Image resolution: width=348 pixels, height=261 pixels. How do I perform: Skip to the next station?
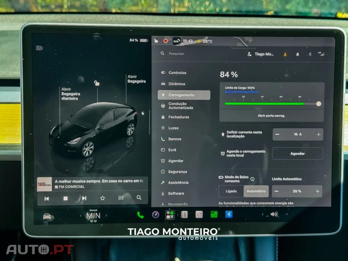pos(84,198)
